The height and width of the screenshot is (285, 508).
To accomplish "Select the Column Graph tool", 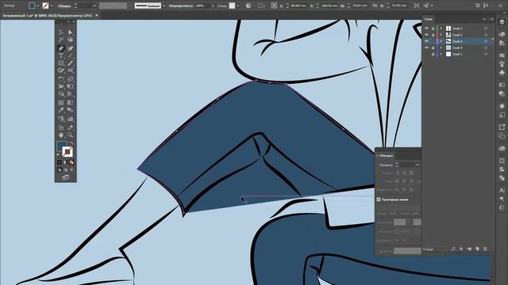I will [71, 119].
